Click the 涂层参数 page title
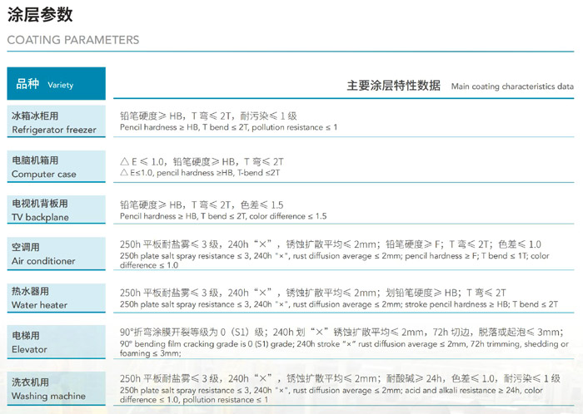This screenshot has width=583, height=414. coord(40,14)
